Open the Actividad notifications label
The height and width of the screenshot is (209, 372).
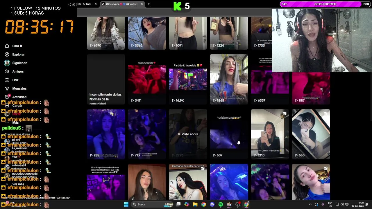pos(19,97)
